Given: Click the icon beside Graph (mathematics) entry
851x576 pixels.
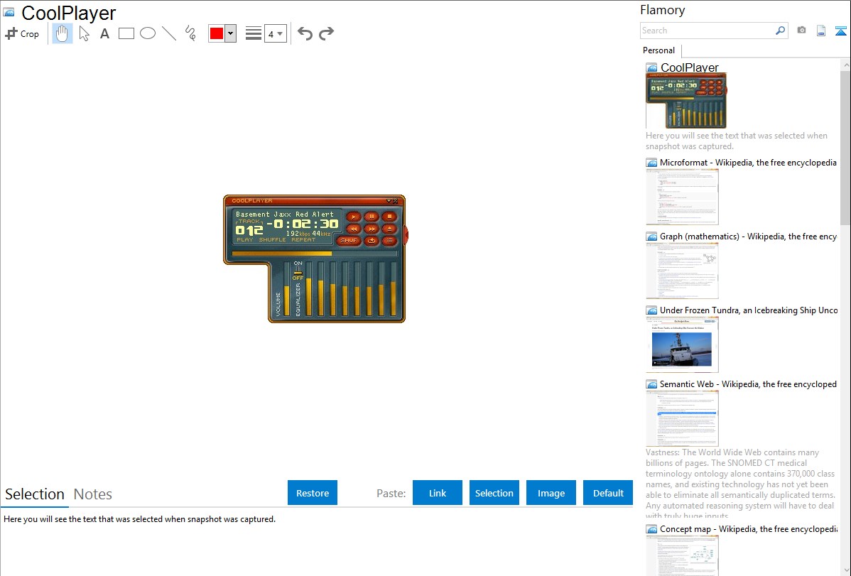Looking at the screenshot, I should [x=651, y=237].
